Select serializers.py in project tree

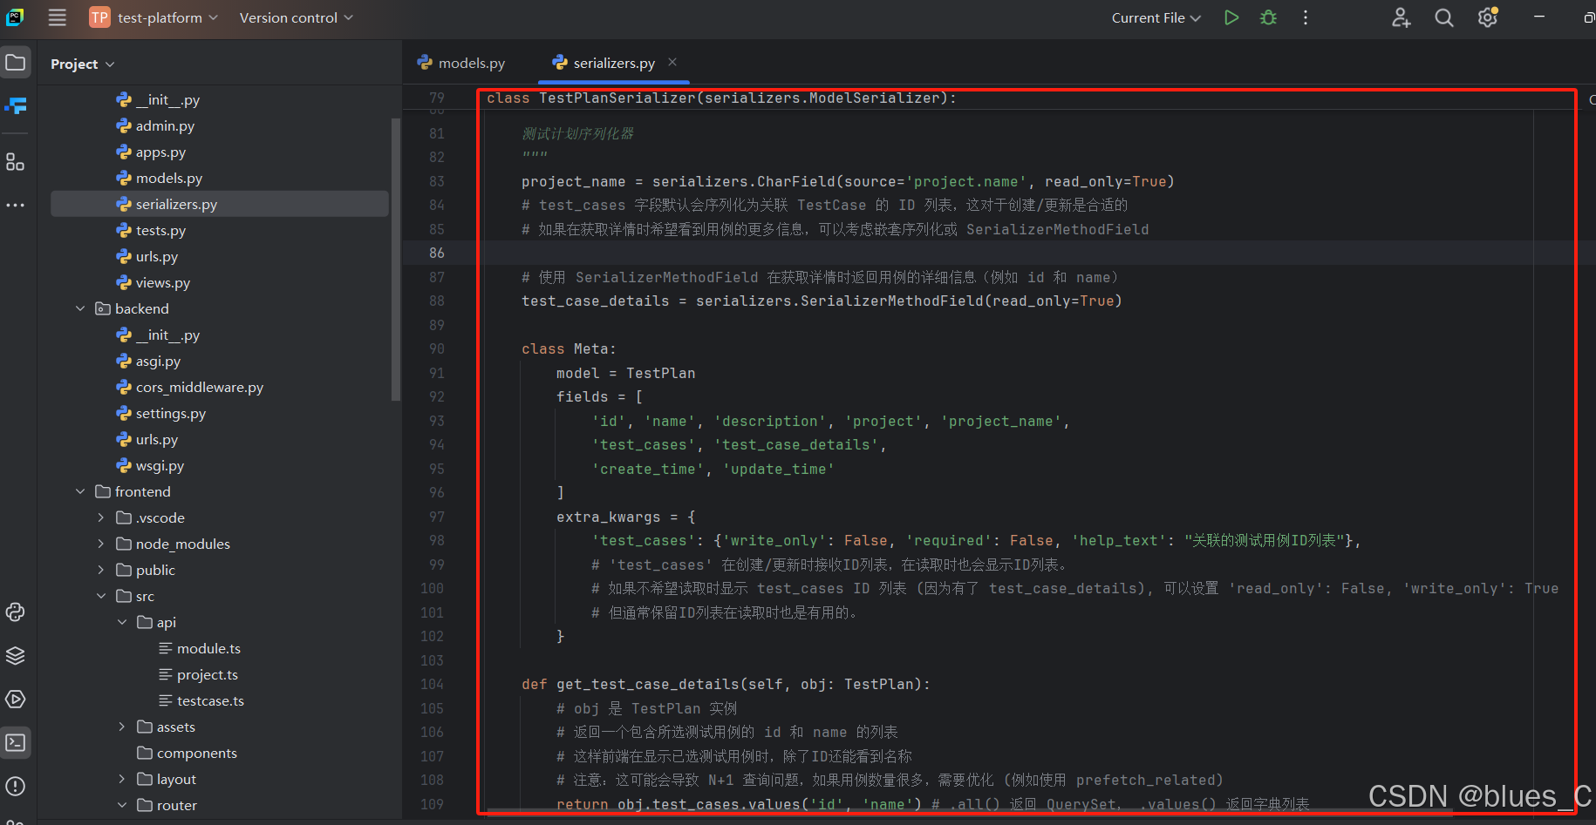point(220,204)
